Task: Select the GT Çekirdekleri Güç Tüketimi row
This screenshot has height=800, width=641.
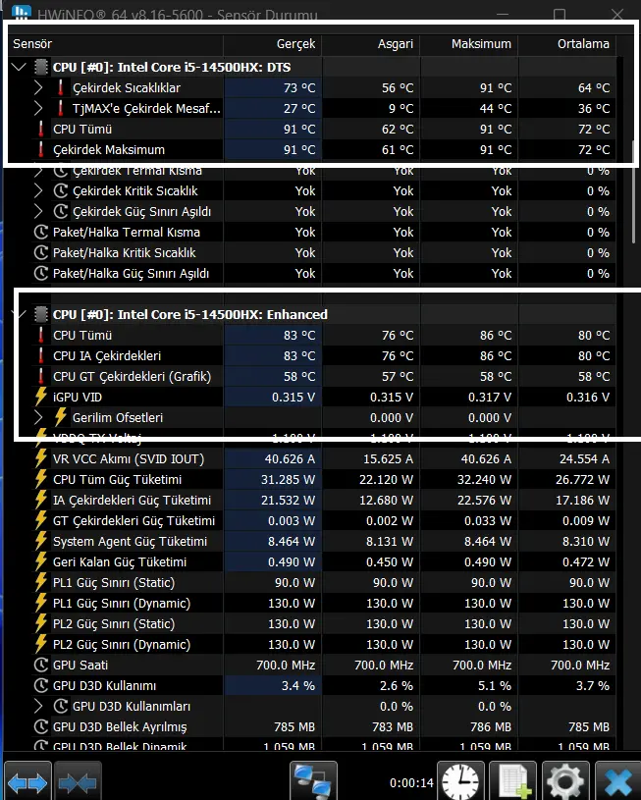Action: pos(325,520)
